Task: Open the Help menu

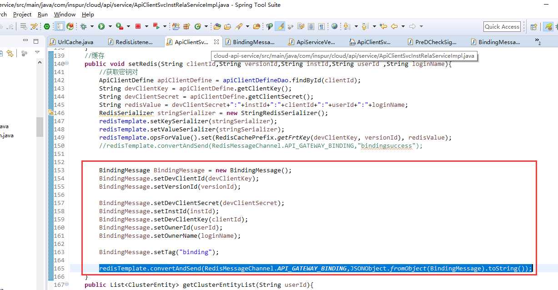Action: click(88, 15)
